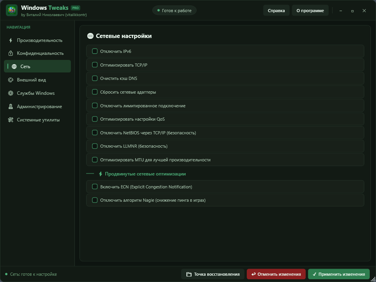This screenshot has height=282, width=376.
Task: Click the green status dot in Готов к работе
Action: click(x=159, y=11)
